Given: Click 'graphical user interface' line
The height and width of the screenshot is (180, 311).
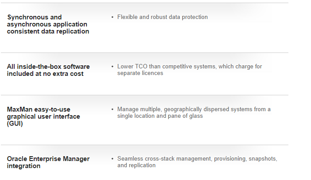Looking at the screenshot, I should point(43,116).
